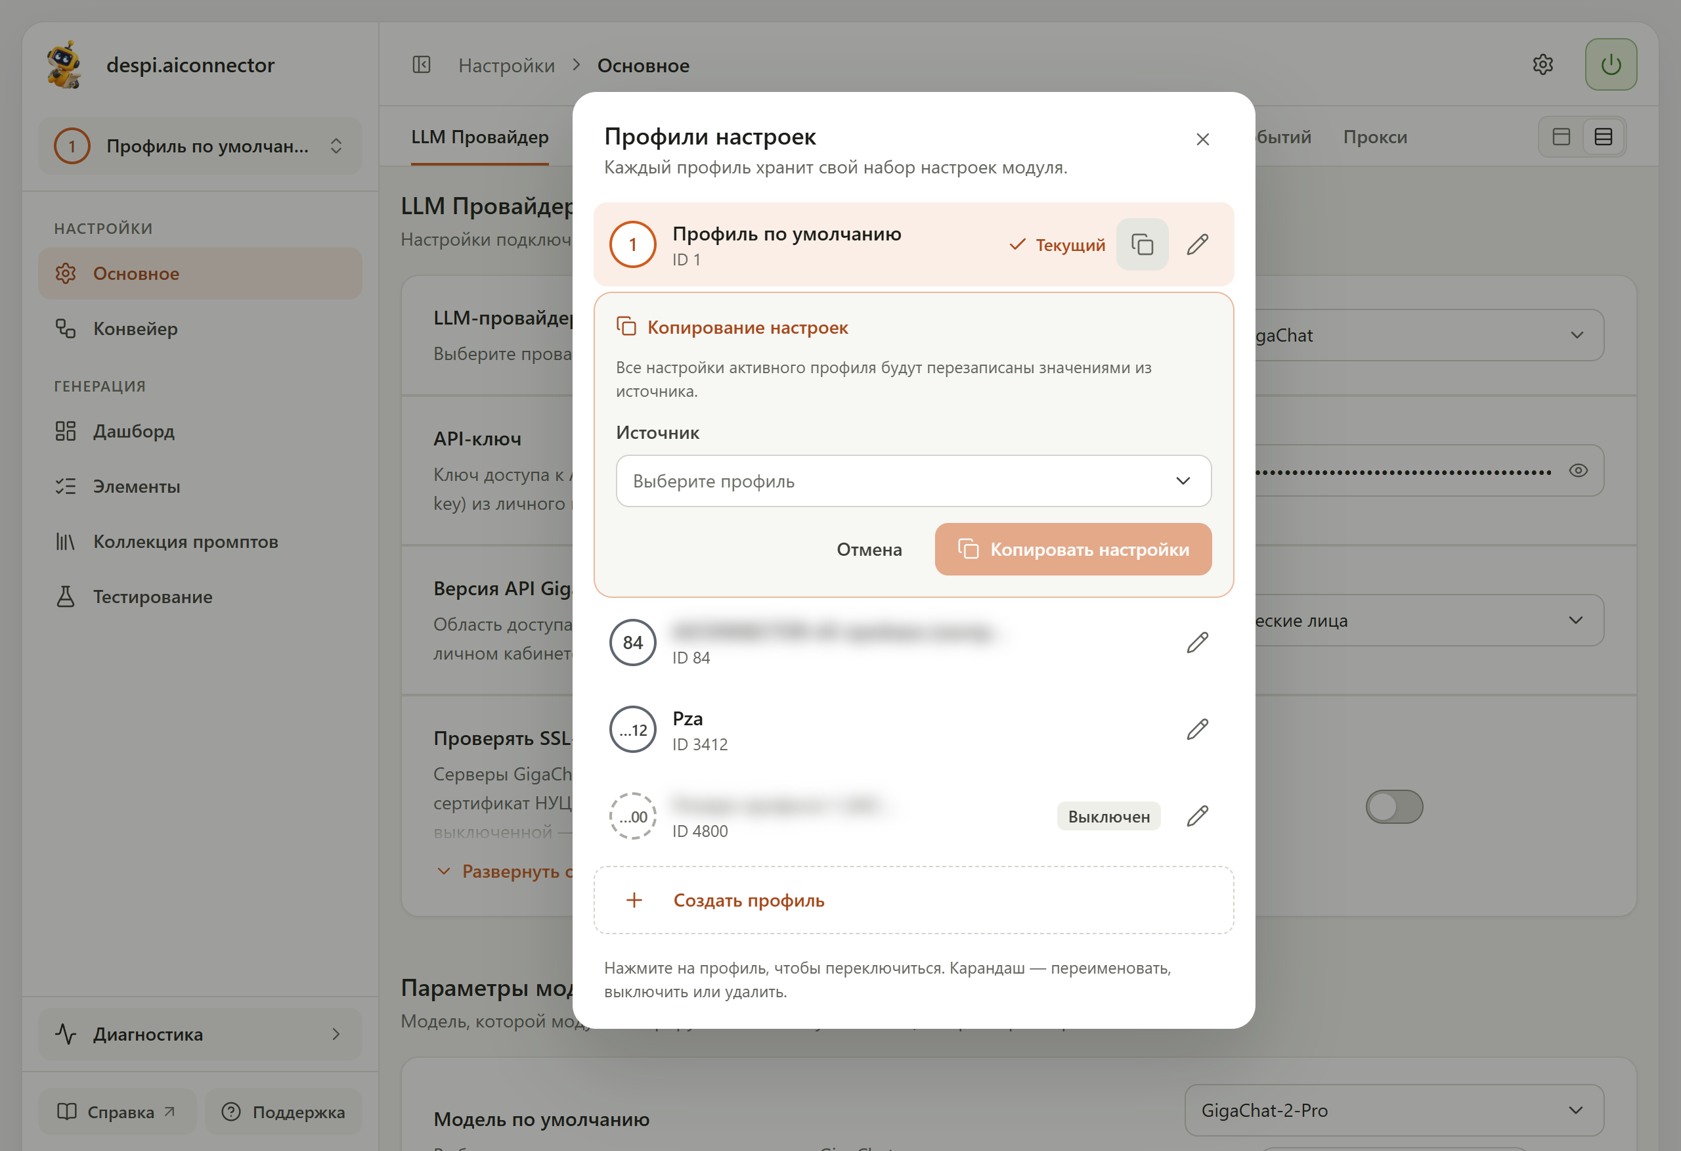
Task: Open Дашборд in the sidebar
Action: (200, 432)
